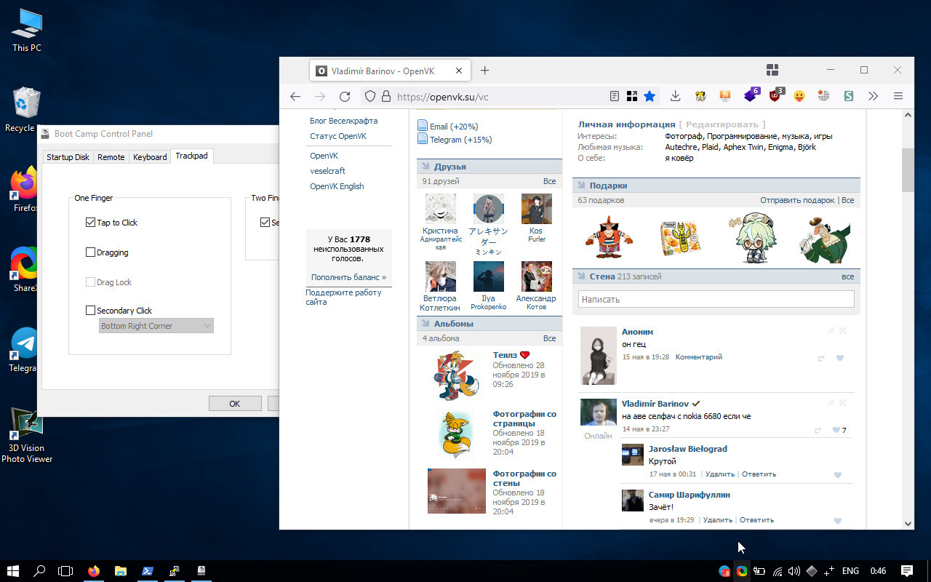Open the RSS feed extension icon

725,96
